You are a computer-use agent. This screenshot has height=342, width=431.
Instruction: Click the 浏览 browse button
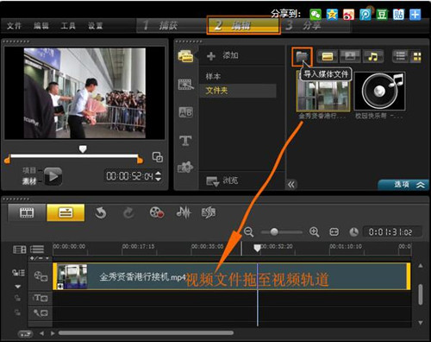222,181
